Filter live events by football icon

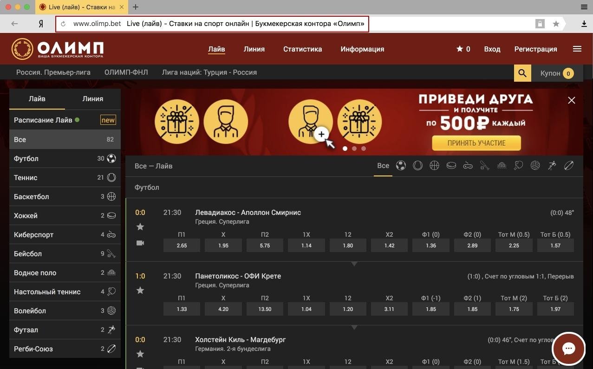coord(400,165)
